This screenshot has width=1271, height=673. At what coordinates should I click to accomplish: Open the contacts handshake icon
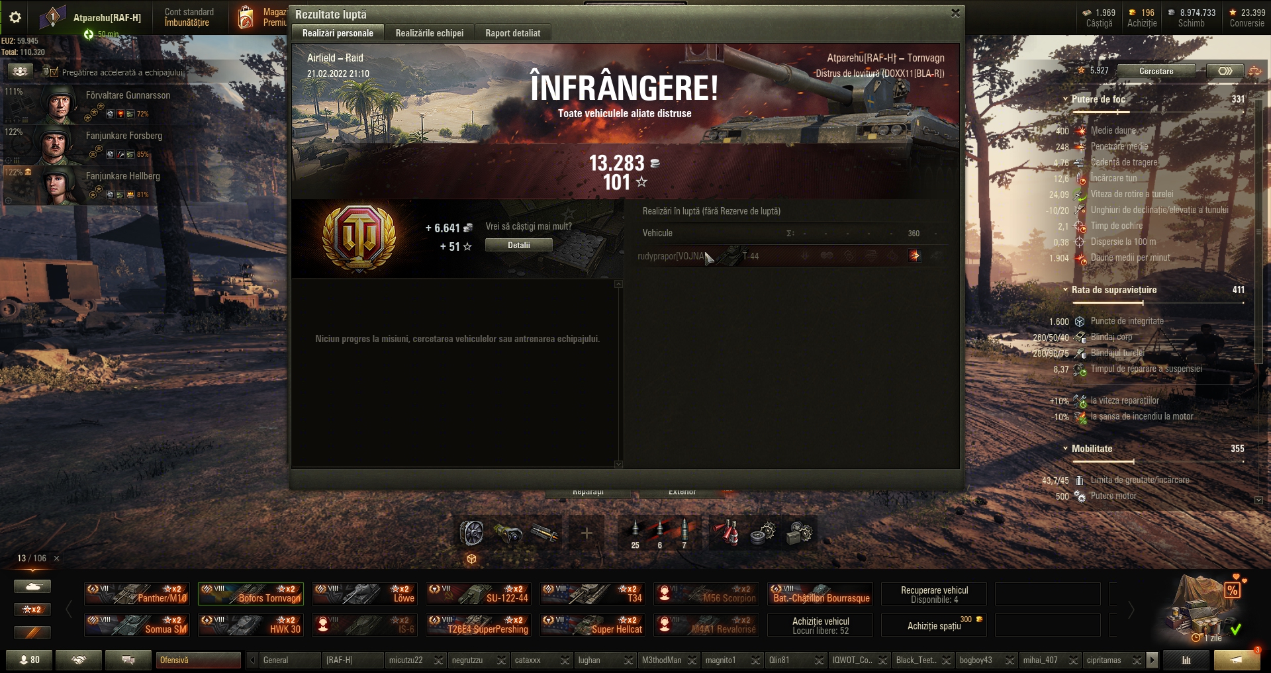click(x=79, y=660)
